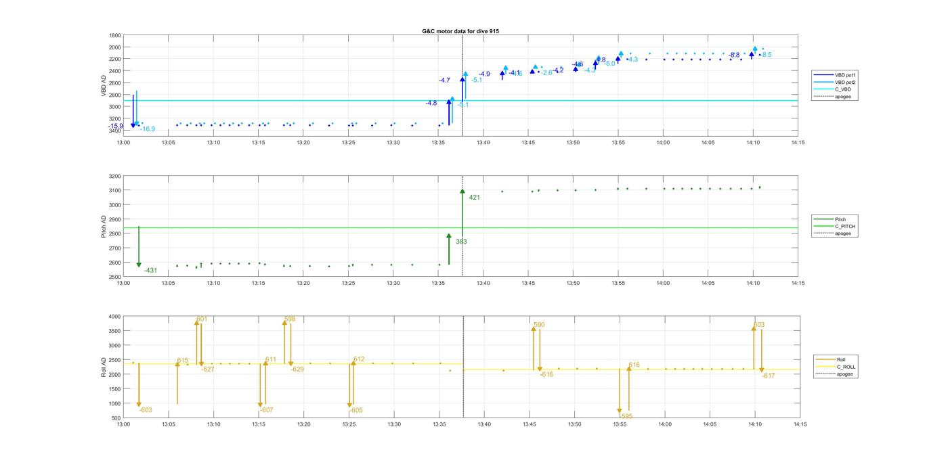Select the 'VBD pot1' legend entry
This screenshot has height=469, width=948.
coord(836,74)
